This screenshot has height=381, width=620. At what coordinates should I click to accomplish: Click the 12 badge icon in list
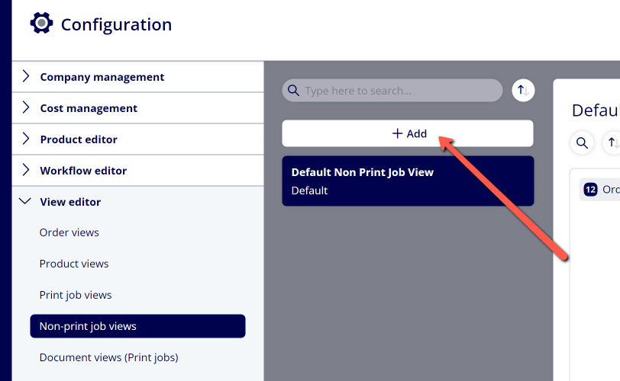click(x=590, y=190)
